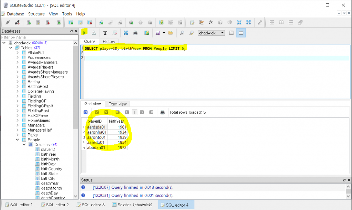Toggle results-below-query layout button
Screen dimensions: 352x210
click(241, 33)
